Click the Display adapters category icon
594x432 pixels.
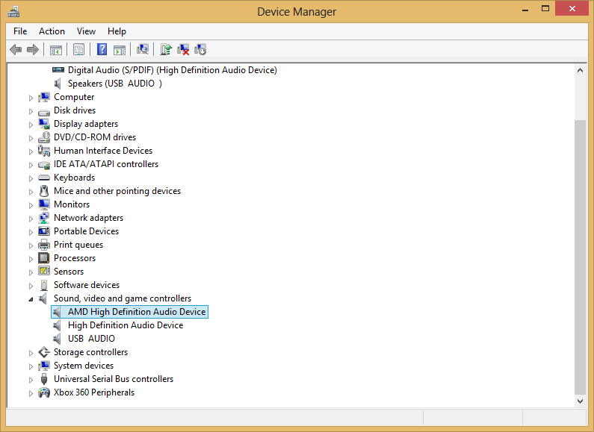44,124
